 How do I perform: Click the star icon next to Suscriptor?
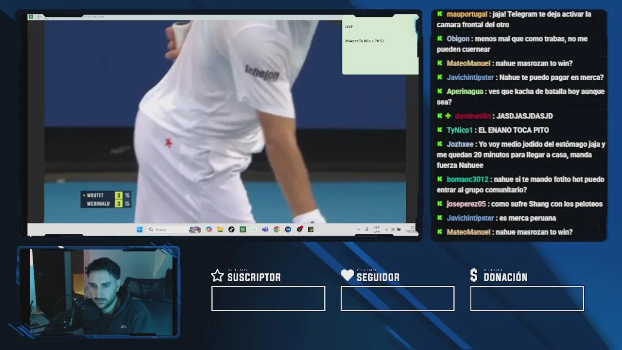[217, 276]
